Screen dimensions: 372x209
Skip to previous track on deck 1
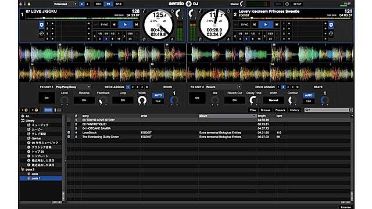(x=114, y=24)
